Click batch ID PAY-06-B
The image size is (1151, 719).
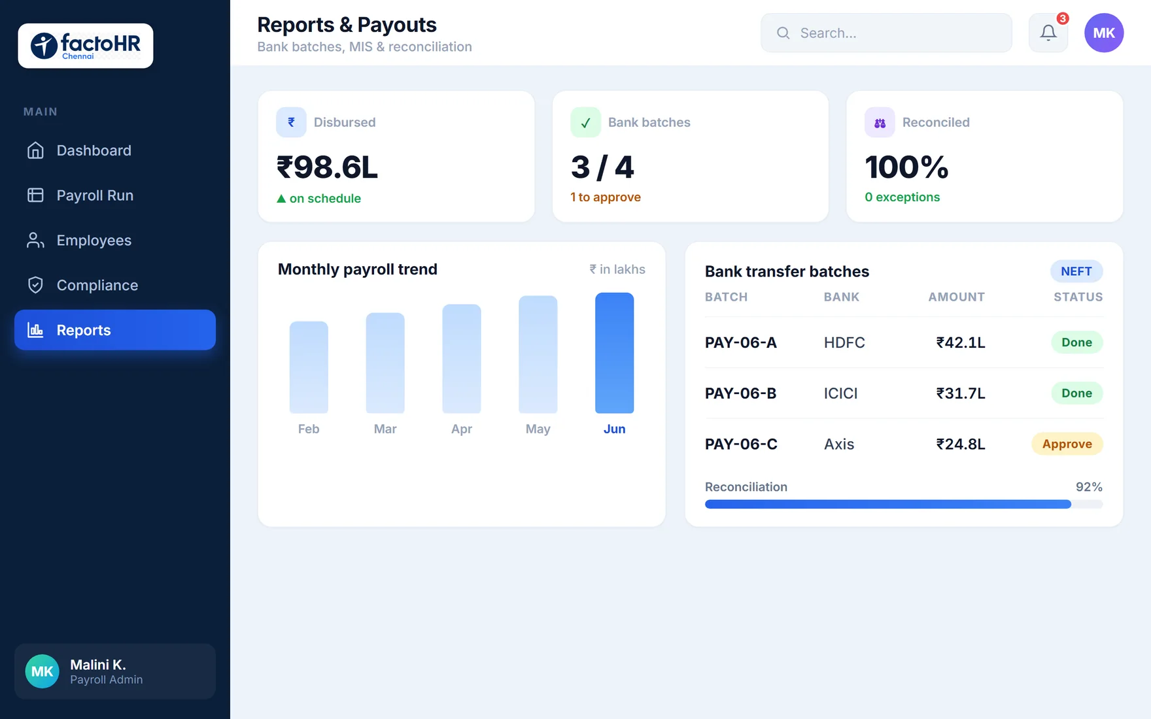741,393
